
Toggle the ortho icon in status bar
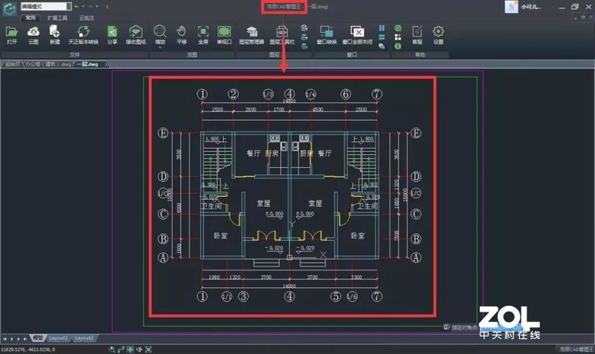click(x=139, y=350)
